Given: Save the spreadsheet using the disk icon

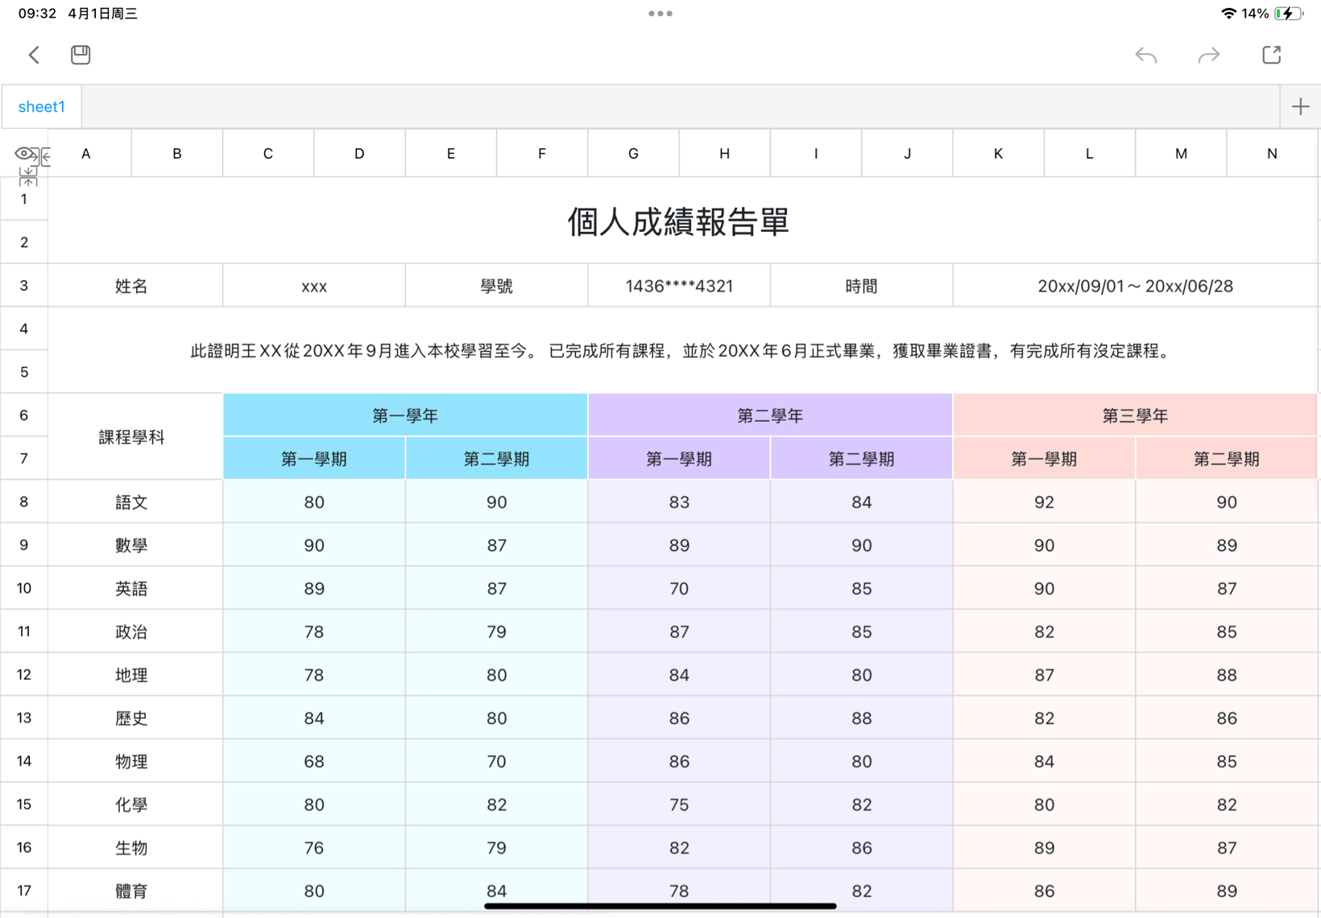Looking at the screenshot, I should tap(81, 55).
